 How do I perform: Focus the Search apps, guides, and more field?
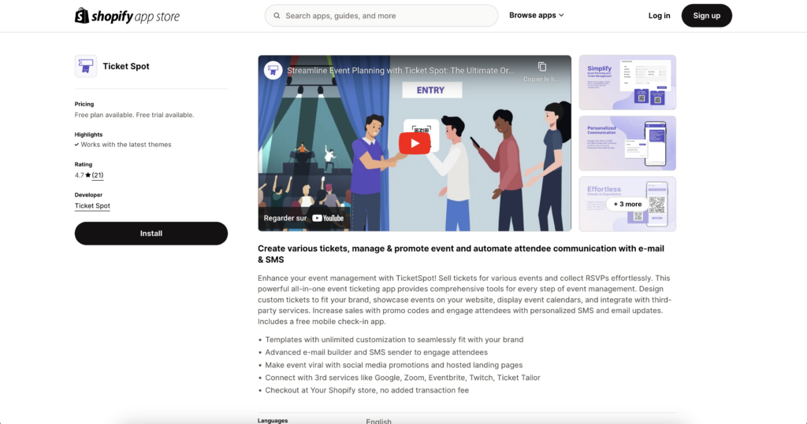381,16
